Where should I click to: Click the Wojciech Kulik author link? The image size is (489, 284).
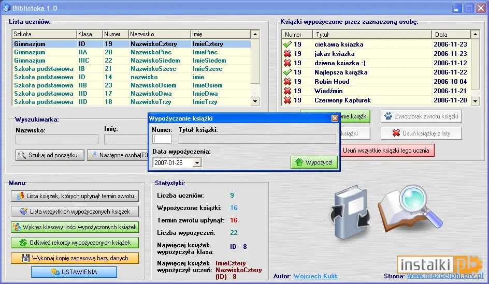[315, 276]
